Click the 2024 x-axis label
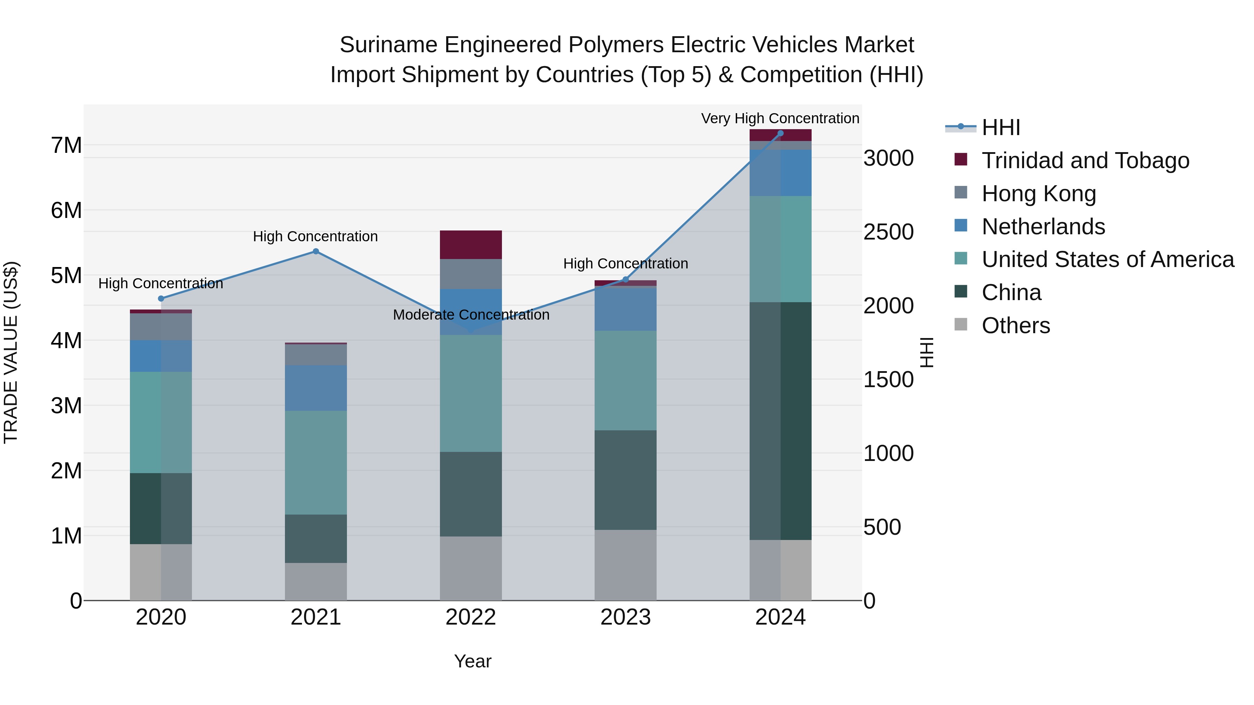 [x=780, y=617]
